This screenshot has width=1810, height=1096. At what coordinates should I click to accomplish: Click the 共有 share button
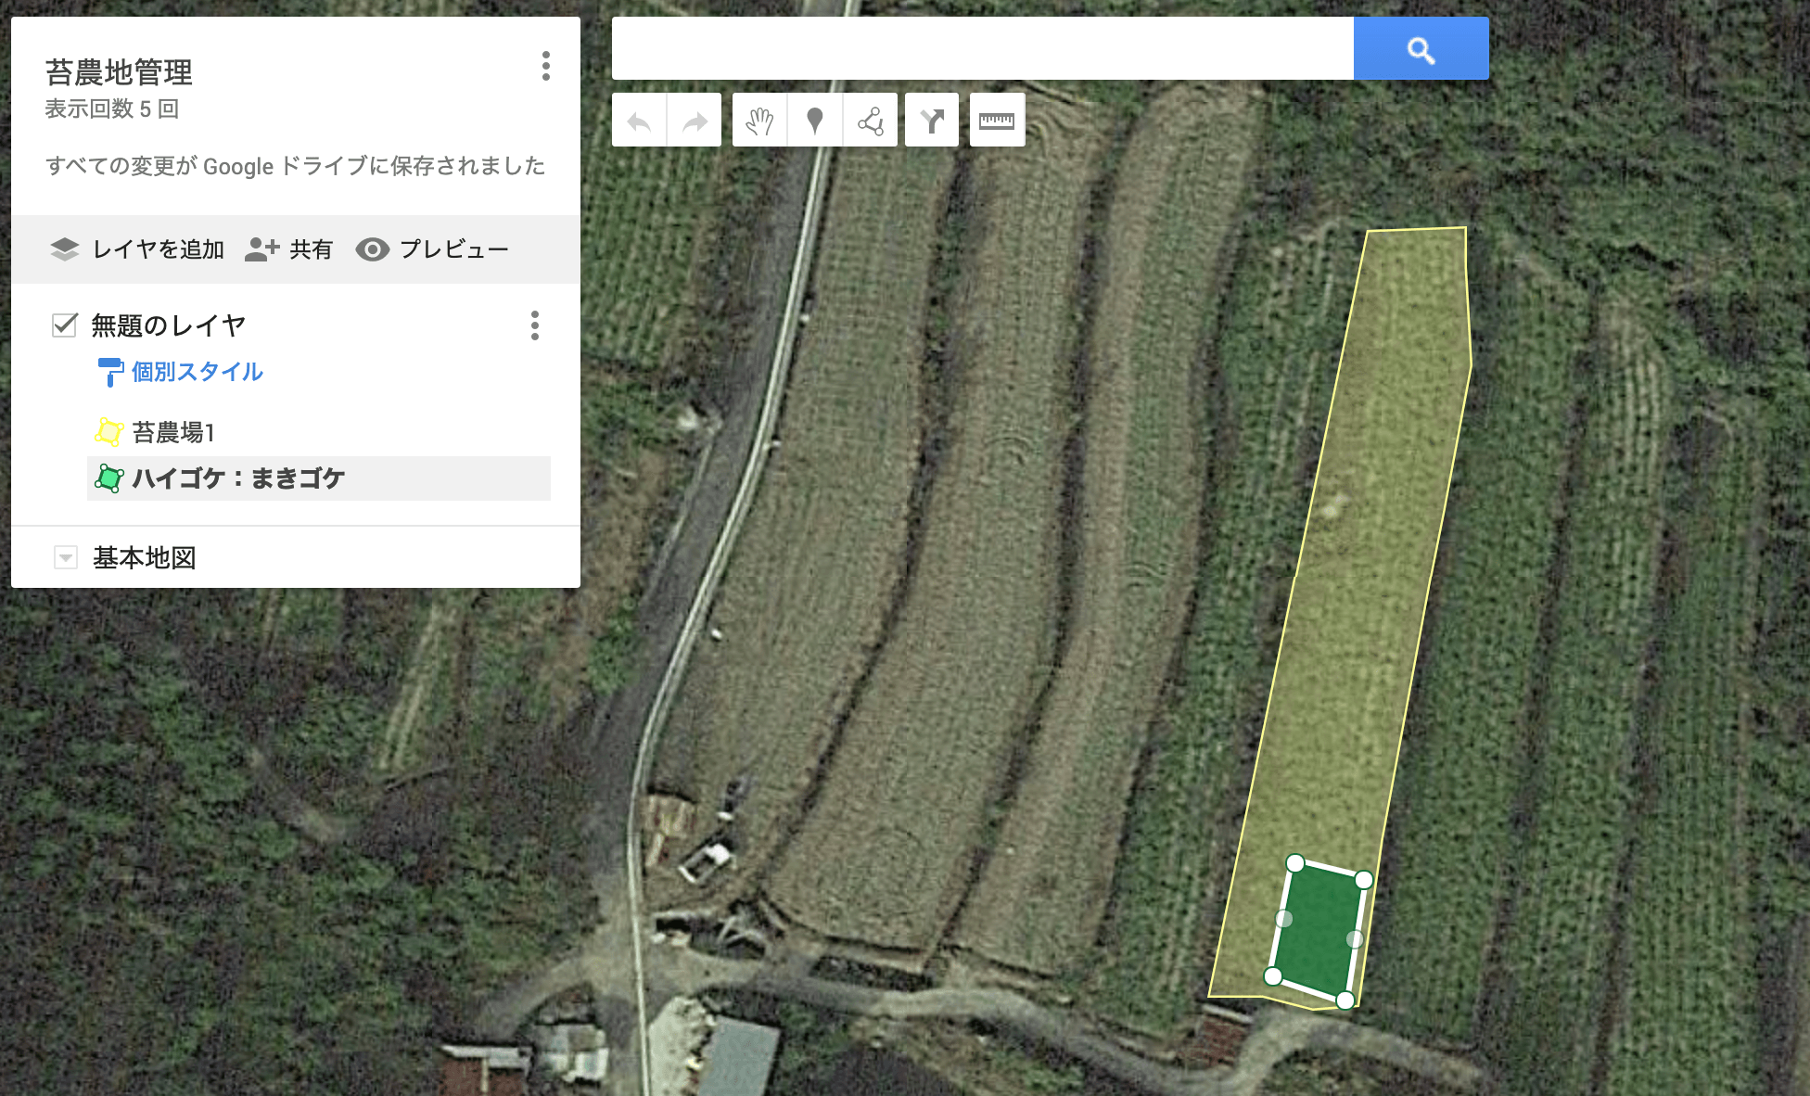pos(288,249)
